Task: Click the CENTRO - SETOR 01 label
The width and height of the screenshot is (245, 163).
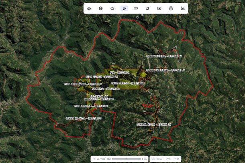Action: [x=106, y=89]
